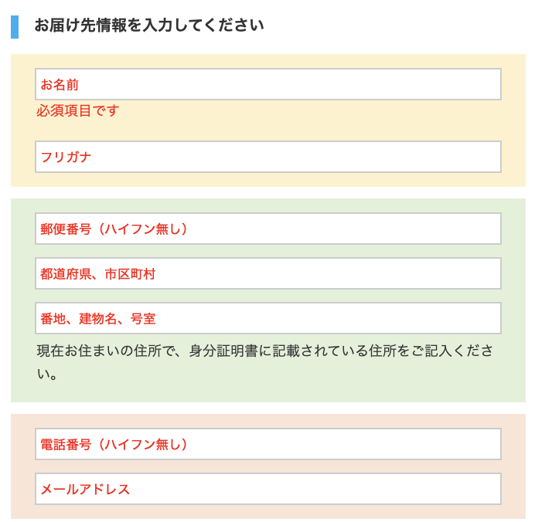Click the 都道府県、市区町村 placeholder text

(x=98, y=274)
